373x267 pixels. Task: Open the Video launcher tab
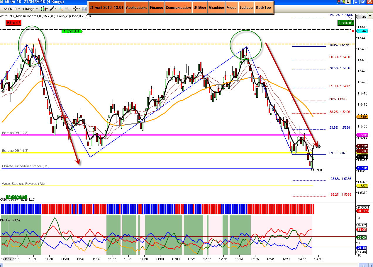click(x=232, y=8)
